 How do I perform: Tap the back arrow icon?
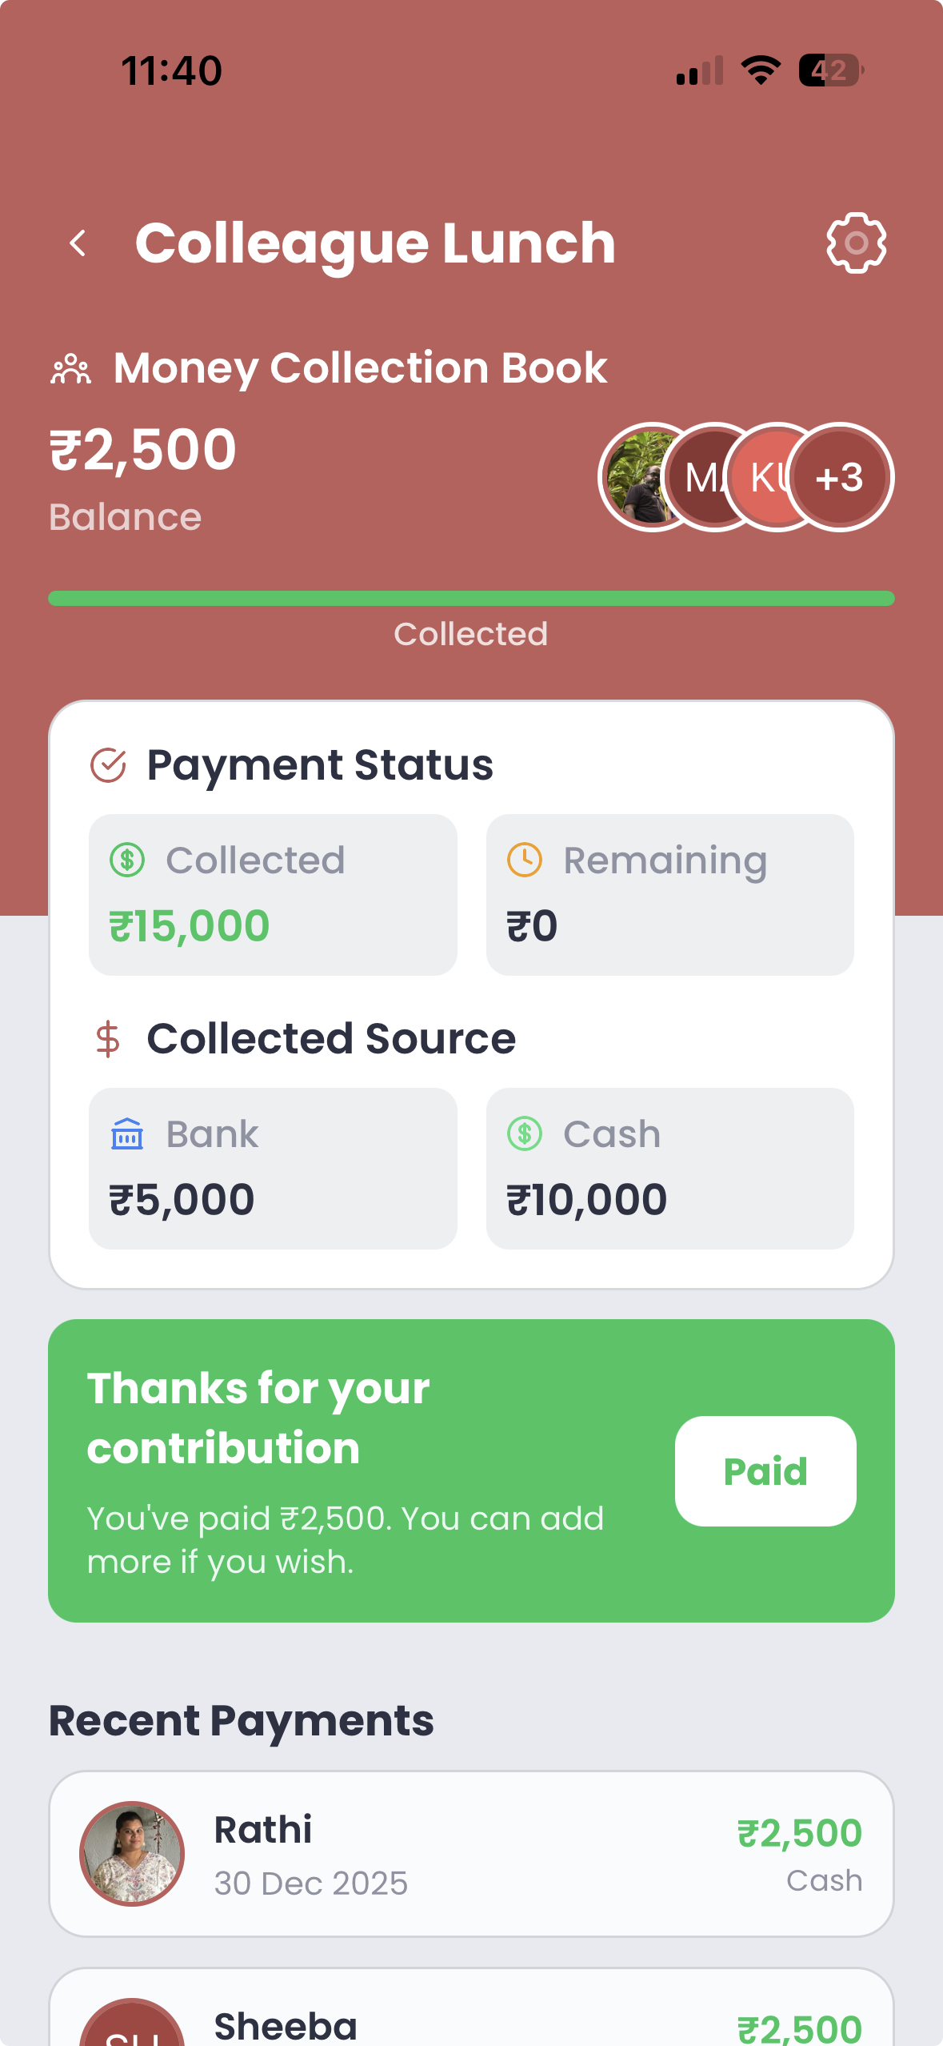coord(78,243)
